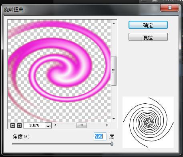Reset the filter using the 复位 button
This screenshot has width=183, height=157.
tap(148, 37)
